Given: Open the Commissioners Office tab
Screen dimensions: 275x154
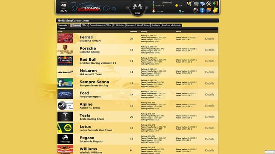Looking at the screenshot, I should pyautogui.click(x=100, y=25).
